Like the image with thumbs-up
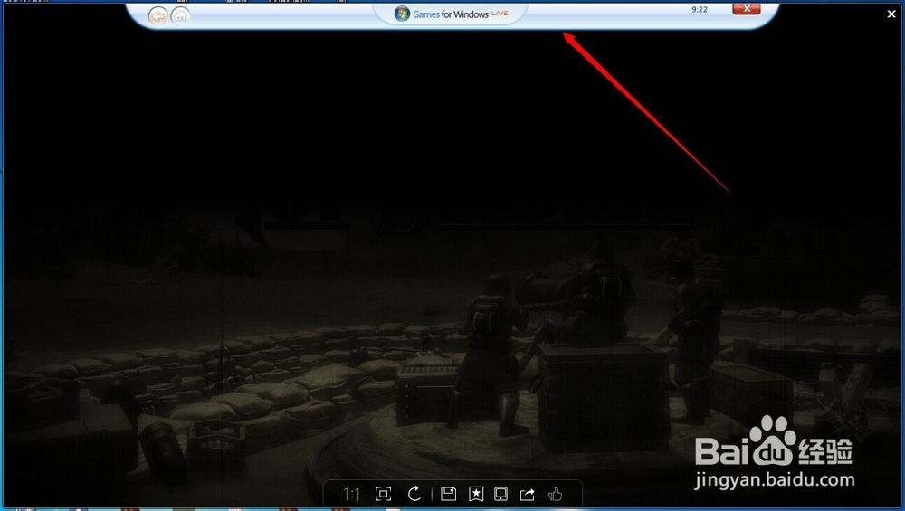Viewport: 905px width, 511px height. 556,494
